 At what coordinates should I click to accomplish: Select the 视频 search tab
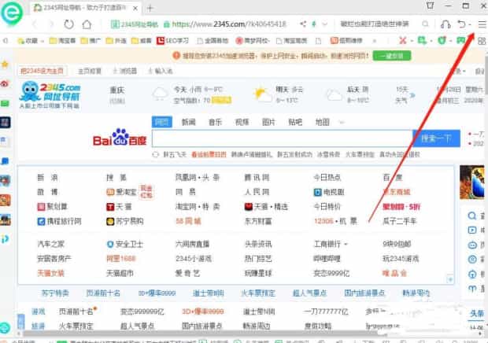click(242, 122)
